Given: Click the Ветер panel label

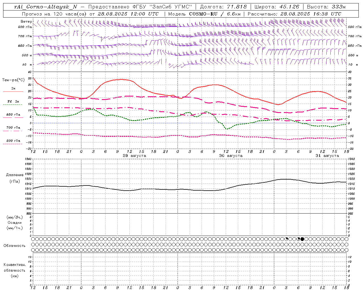Looking at the screenshot, I should pos(26,22).
